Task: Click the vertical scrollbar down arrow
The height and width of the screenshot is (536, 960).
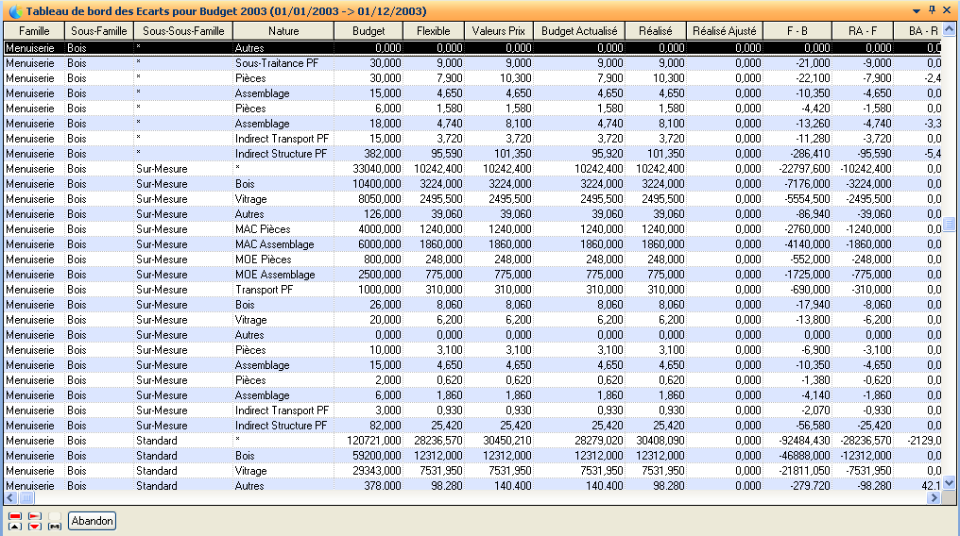Action: (950, 483)
